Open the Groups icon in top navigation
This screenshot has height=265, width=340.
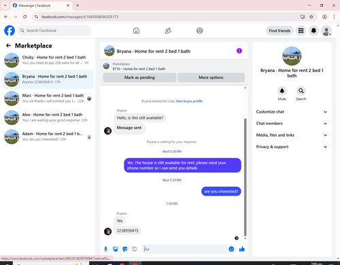[200, 31]
